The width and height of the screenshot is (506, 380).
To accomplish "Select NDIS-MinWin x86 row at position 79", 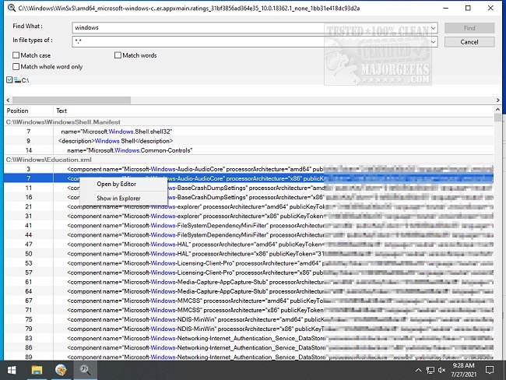I will [x=249, y=329].
